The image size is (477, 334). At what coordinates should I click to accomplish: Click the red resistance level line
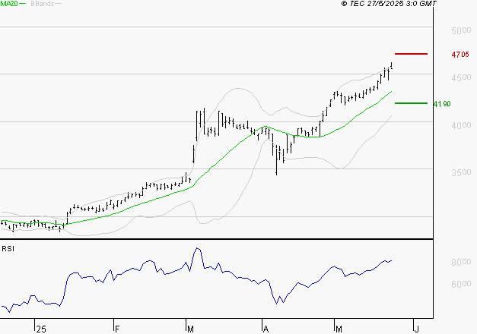click(x=411, y=54)
